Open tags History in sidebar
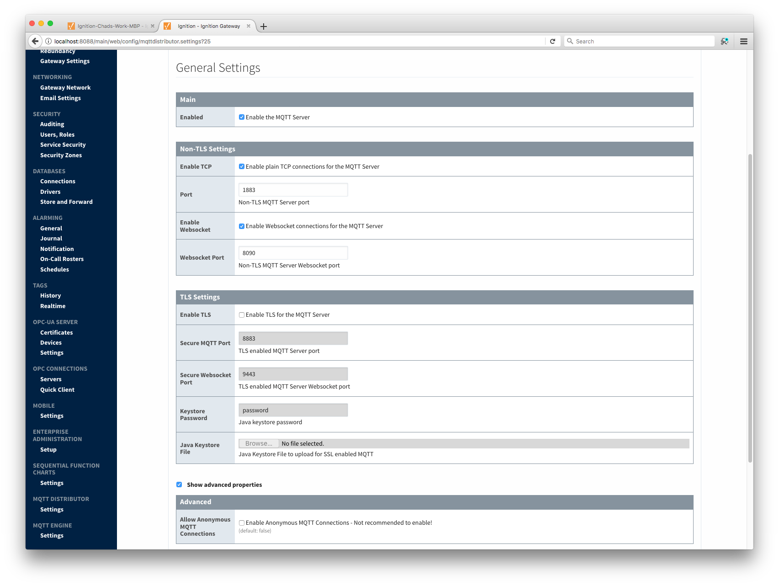The height and width of the screenshot is (586, 779). pos(50,295)
